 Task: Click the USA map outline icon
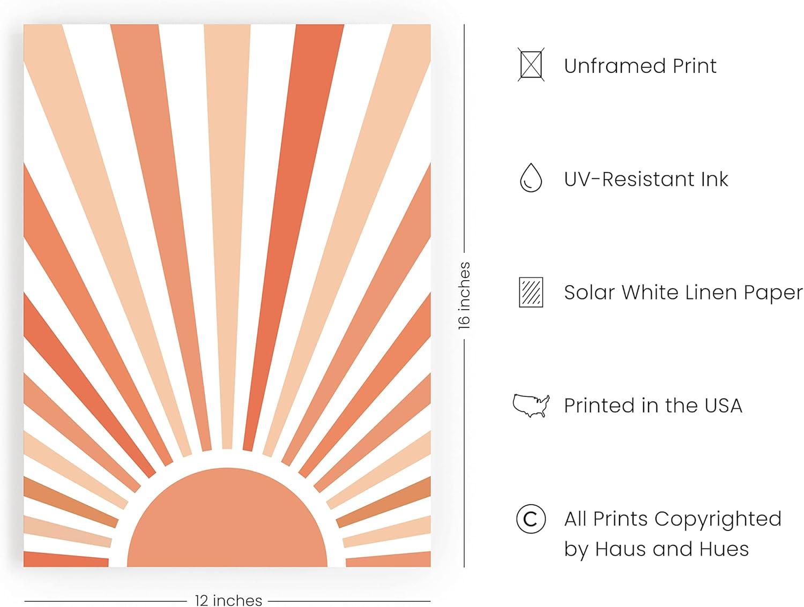coord(531,405)
